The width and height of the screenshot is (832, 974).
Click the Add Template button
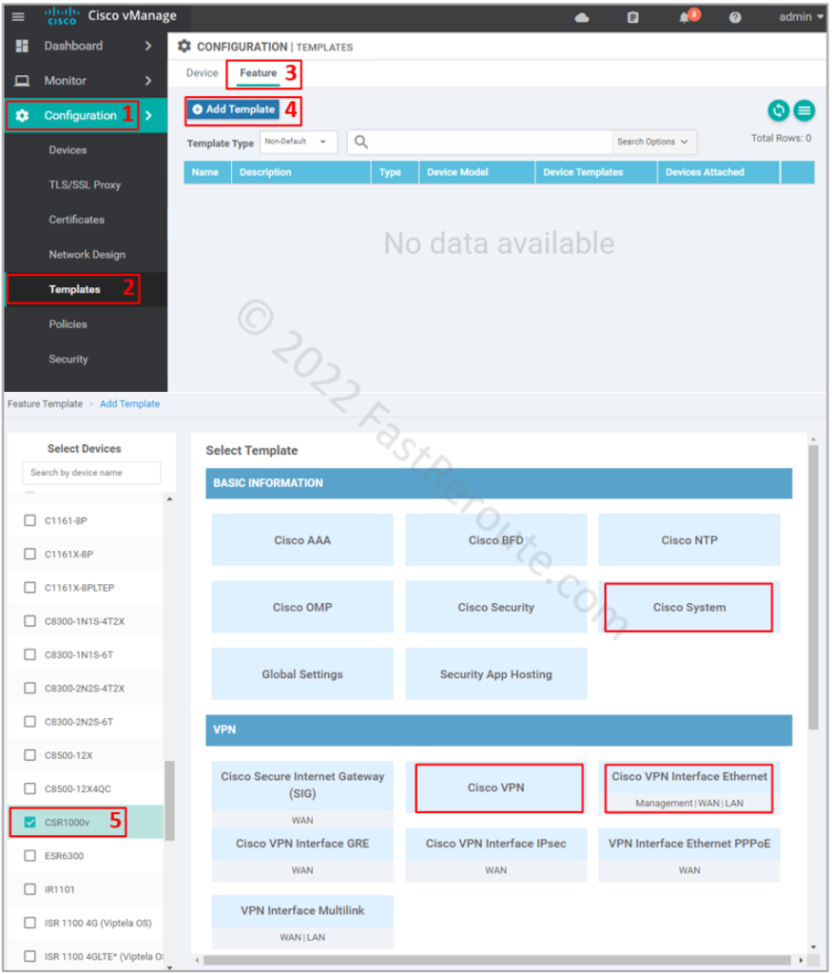pos(233,109)
